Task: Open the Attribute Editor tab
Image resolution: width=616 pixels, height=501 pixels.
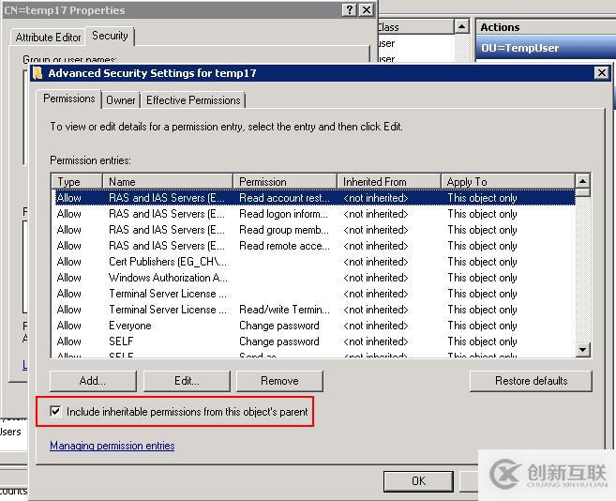Action: pos(48,38)
